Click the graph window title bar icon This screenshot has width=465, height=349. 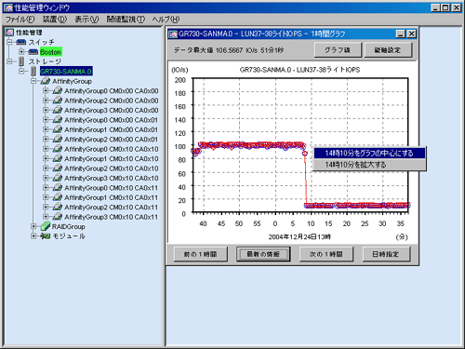point(173,34)
